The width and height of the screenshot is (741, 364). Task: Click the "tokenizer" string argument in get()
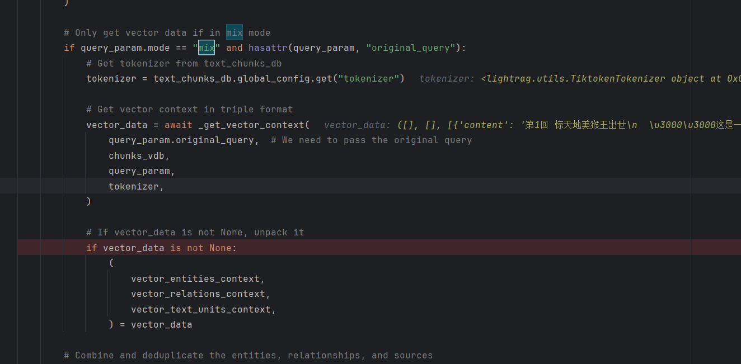pyautogui.click(x=368, y=79)
